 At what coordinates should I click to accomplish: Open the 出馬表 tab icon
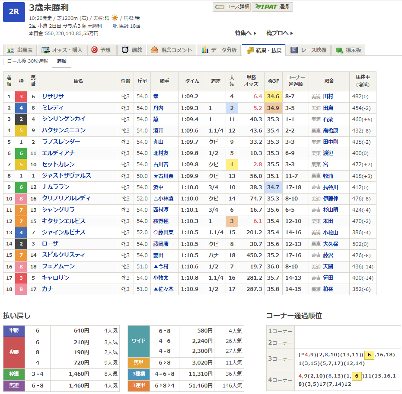[x=10, y=50]
